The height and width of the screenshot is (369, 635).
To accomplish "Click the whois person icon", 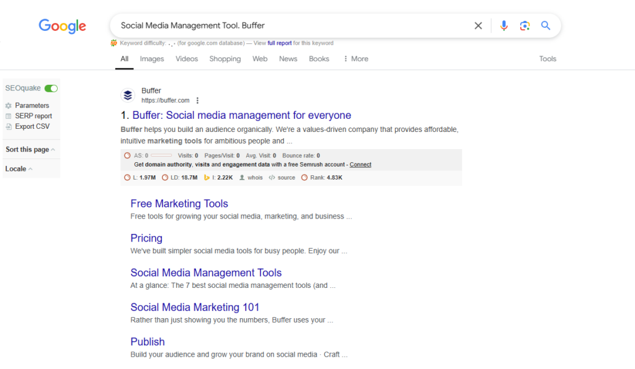I will [x=242, y=178].
